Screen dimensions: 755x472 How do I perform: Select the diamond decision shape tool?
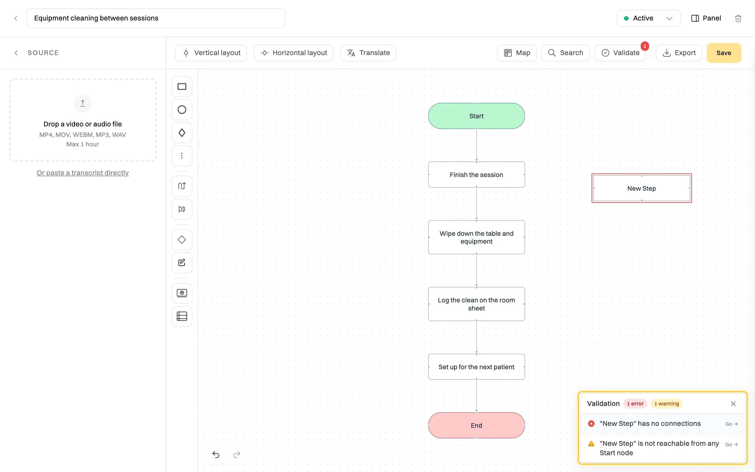[x=182, y=133]
